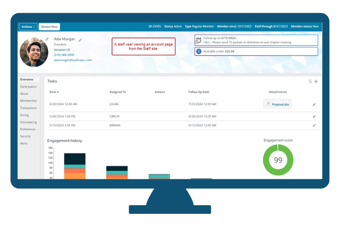
Task: Open the Versaton US company link
Action: pyautogui.click(x=62, y=50)
